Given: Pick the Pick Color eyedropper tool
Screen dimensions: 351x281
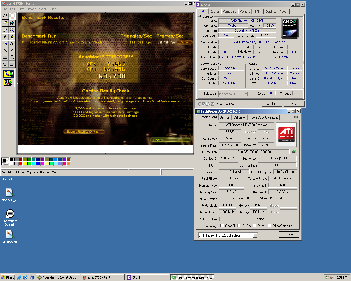Looking at the screenshot, I should click(x=5, y=30).
